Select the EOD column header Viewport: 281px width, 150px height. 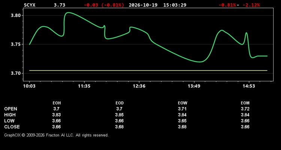click(x=120, y=103)
